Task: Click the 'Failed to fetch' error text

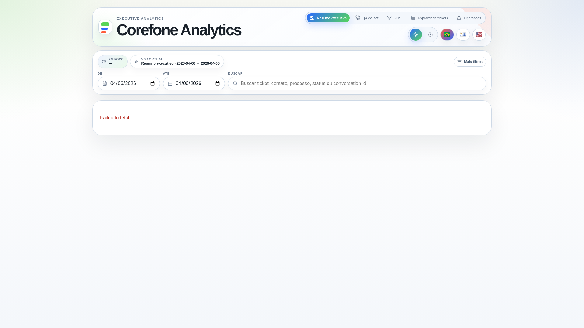Action: [x=115, y=118]
